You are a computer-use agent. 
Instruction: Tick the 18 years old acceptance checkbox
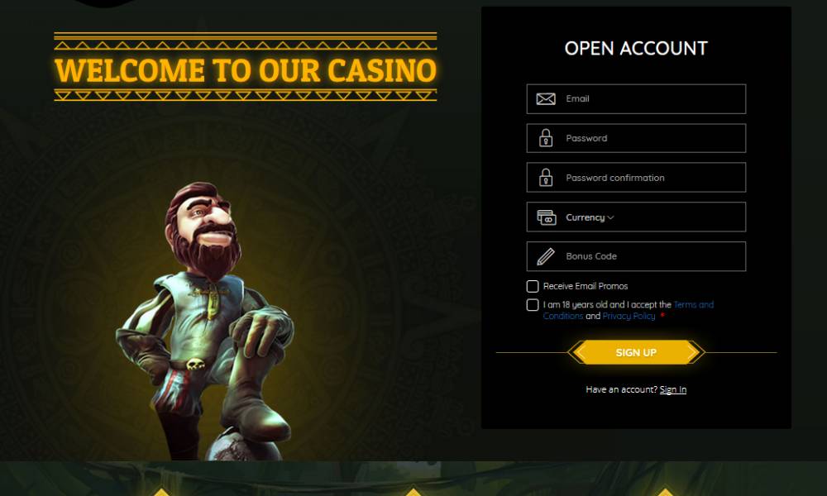[x=533, y=305]
